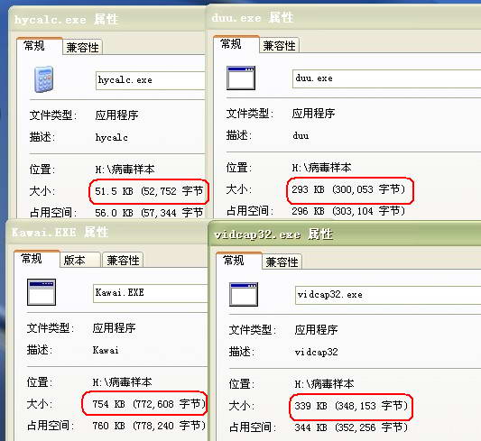This screenshot has height=441, width=481.
Task: Open the 兼容性 tab in vidcap32.exe properties
Action: (282, 262)
